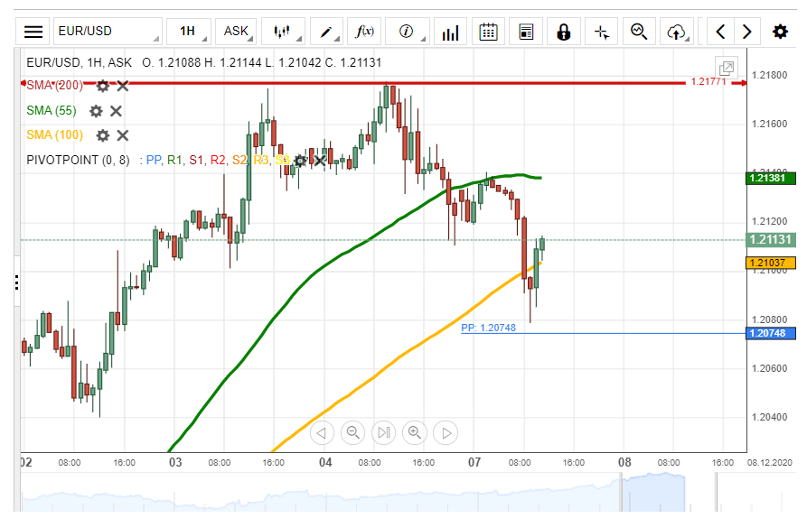
Task: Click the 04 date axis label
Action: [325, 462]
